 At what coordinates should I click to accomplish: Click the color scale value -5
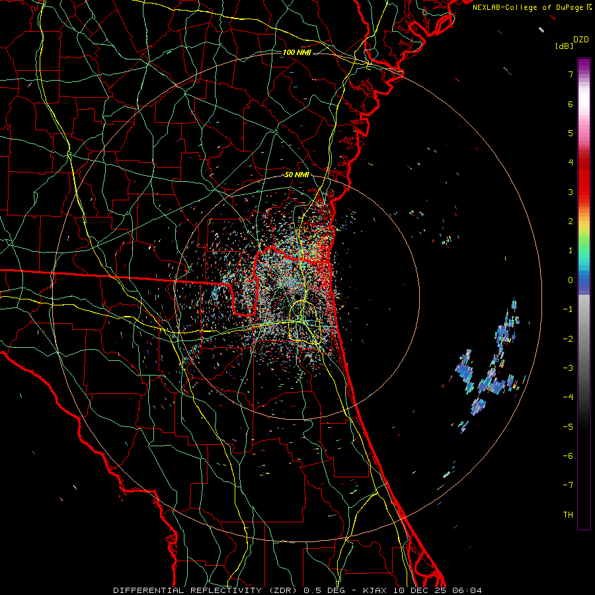pyautogui.click(x=568, y=426)
